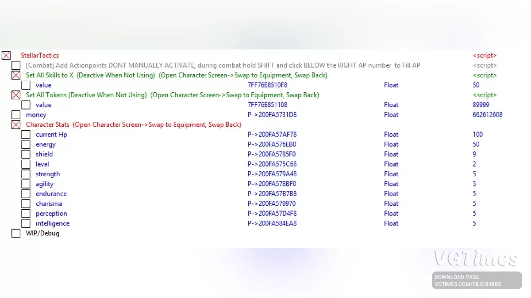This screenshot has height=298, width=531.
Task: Click the money value 662612608
Action: click(488, 115)
